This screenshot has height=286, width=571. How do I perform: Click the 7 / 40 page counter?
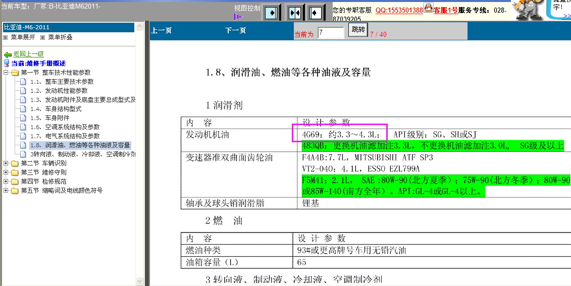(378, 35)
